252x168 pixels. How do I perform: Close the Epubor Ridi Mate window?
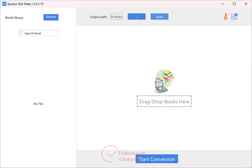coord(246,4)
